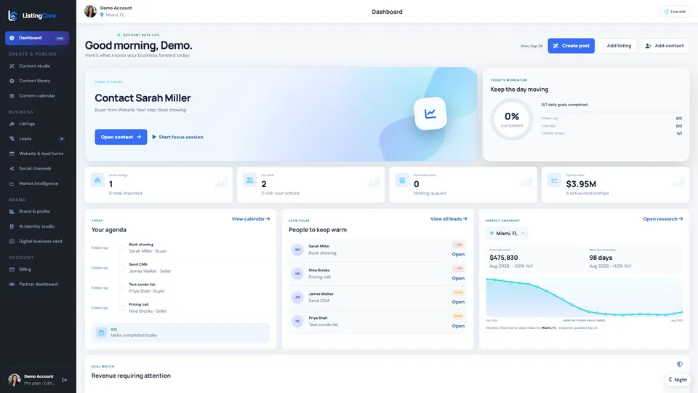Click the home value index line chart
This screenshot has width=698, height=393.
click(x=584, y=298)
